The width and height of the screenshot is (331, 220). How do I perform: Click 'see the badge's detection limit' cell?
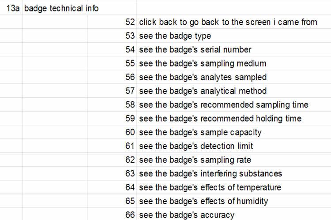point(196,146)
